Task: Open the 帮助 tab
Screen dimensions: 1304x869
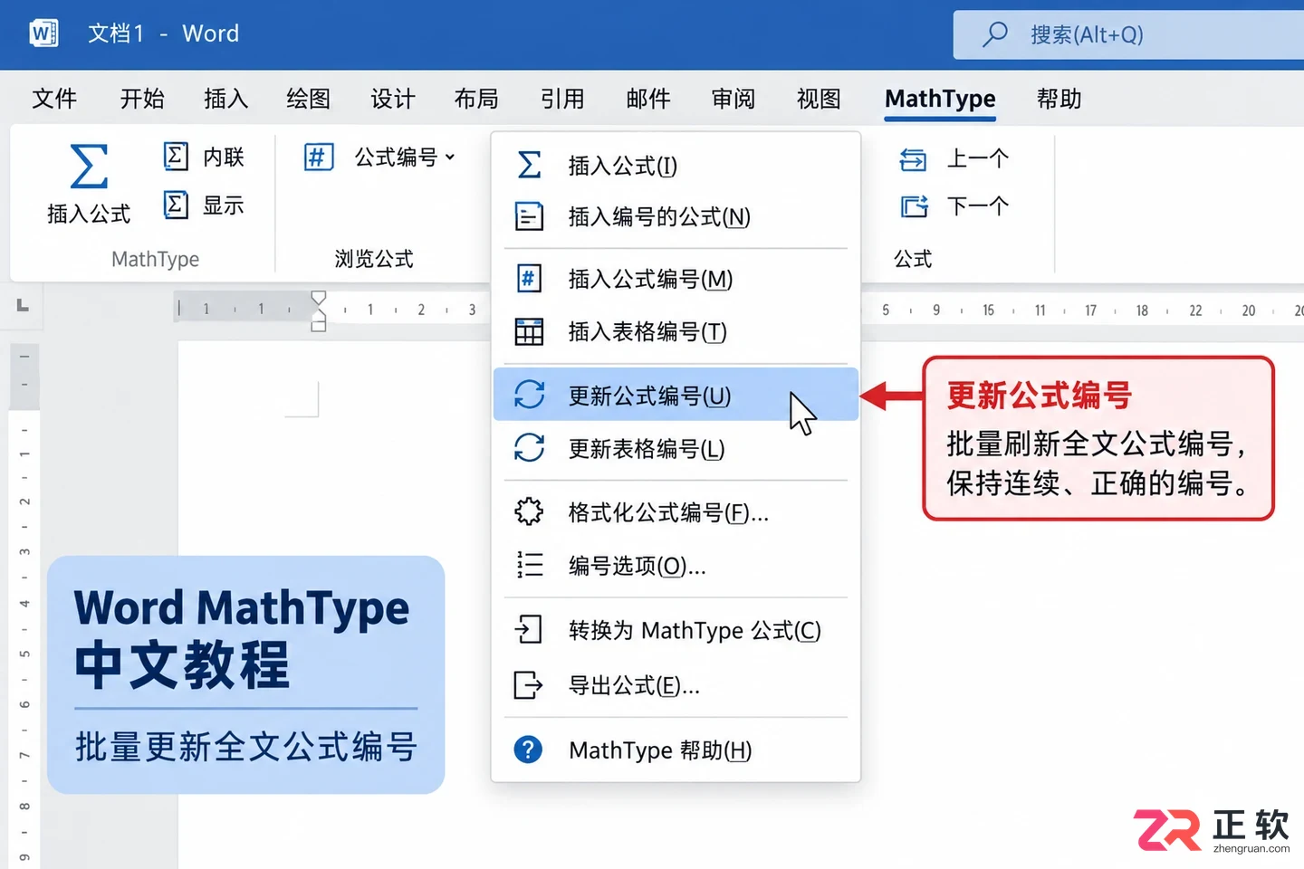Action: [x=1059, y=98]
